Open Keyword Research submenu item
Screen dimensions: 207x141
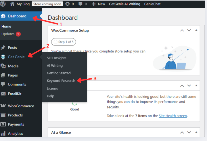[x=61, y=81]
